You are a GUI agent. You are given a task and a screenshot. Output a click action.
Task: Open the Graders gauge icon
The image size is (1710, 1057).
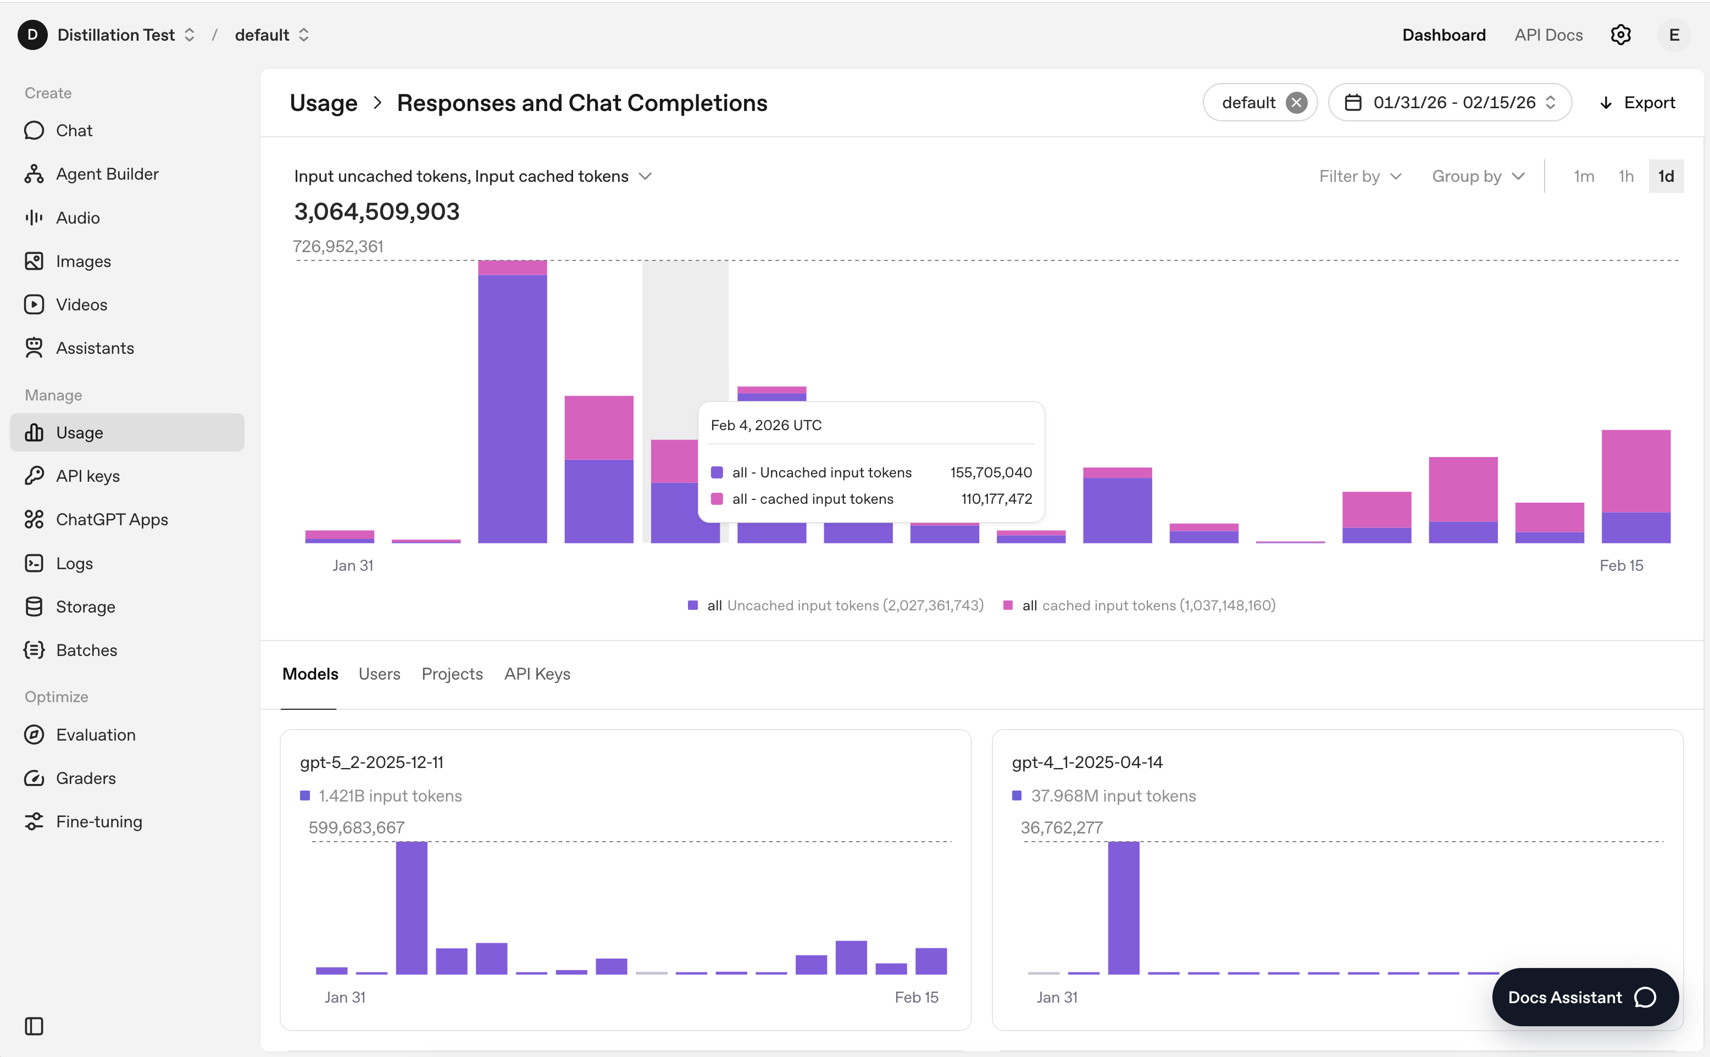[x=34, y=778]
